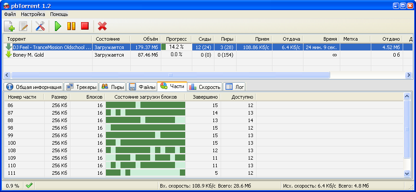416x192 pixels.
Task: Click the add torrent toolbar icon
Action: coord(10,26)
